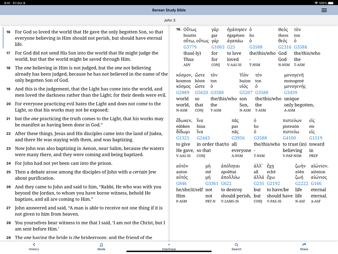
Task: Tap the Greek word Οὕτως
Action: click(x=190, y=29)
